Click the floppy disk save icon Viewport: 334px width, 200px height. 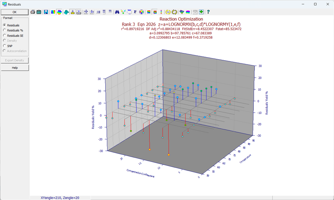pyautogui.click(x=46, y=12)
